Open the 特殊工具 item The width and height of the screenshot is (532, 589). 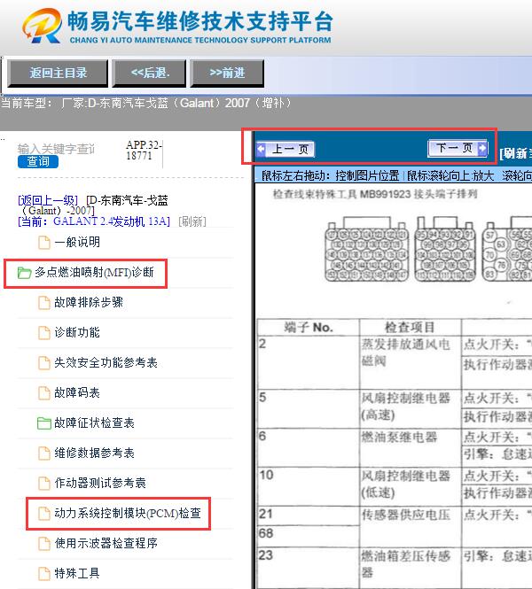tap(77, 573)
